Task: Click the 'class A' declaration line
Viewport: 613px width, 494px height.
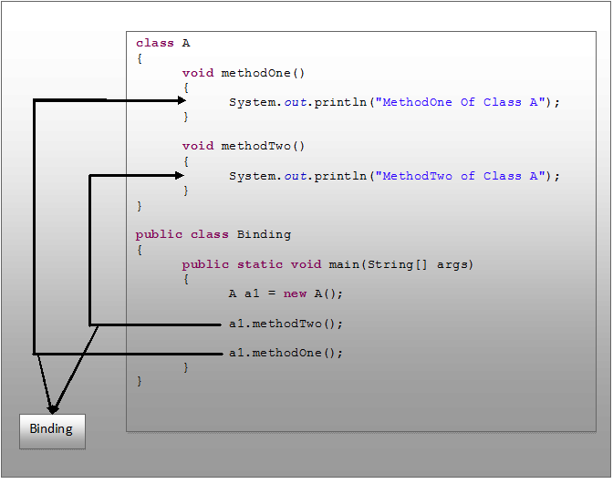Action: [x=163, y=43]
